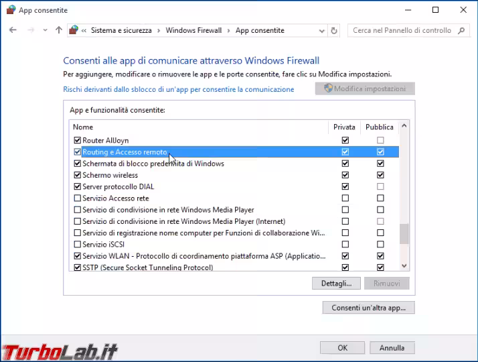Image resolution: width=478 pixels, height=362 pixels.
Task: Open Windows Firewall breadcrumb
Action: pos(193,31)
